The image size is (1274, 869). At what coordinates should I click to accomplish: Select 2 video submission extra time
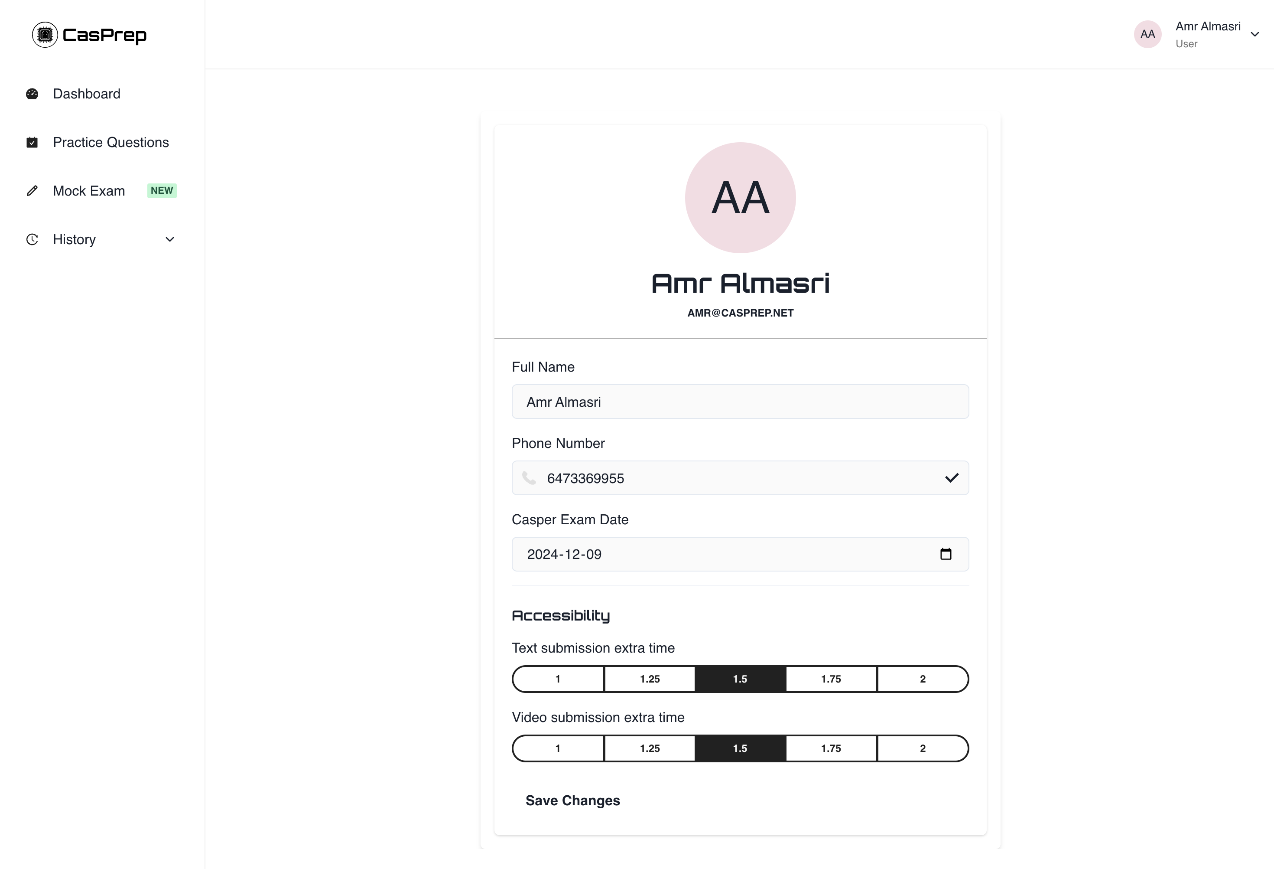(x=923, y=748)
